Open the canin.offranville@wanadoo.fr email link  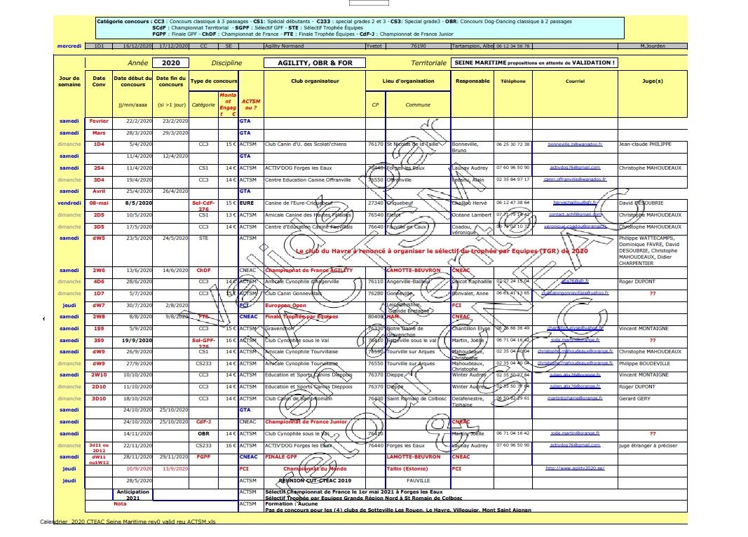point(575,179)
